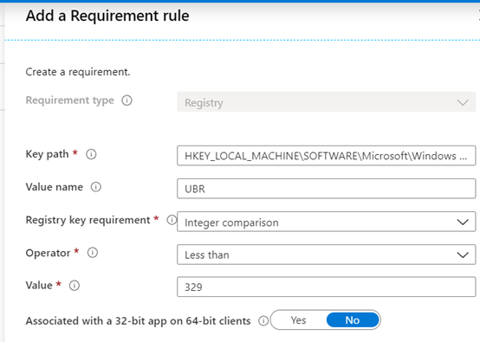Click the Add a Requirement rule heading
The image size is (480, 342).
(107, 16)
